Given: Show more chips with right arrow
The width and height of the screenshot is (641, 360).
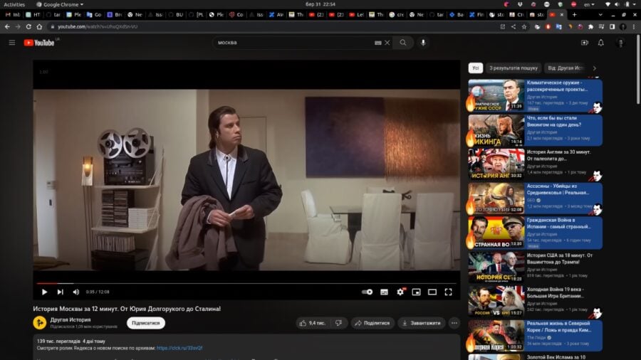Looking at the screenshot, I should pos(595,68).
